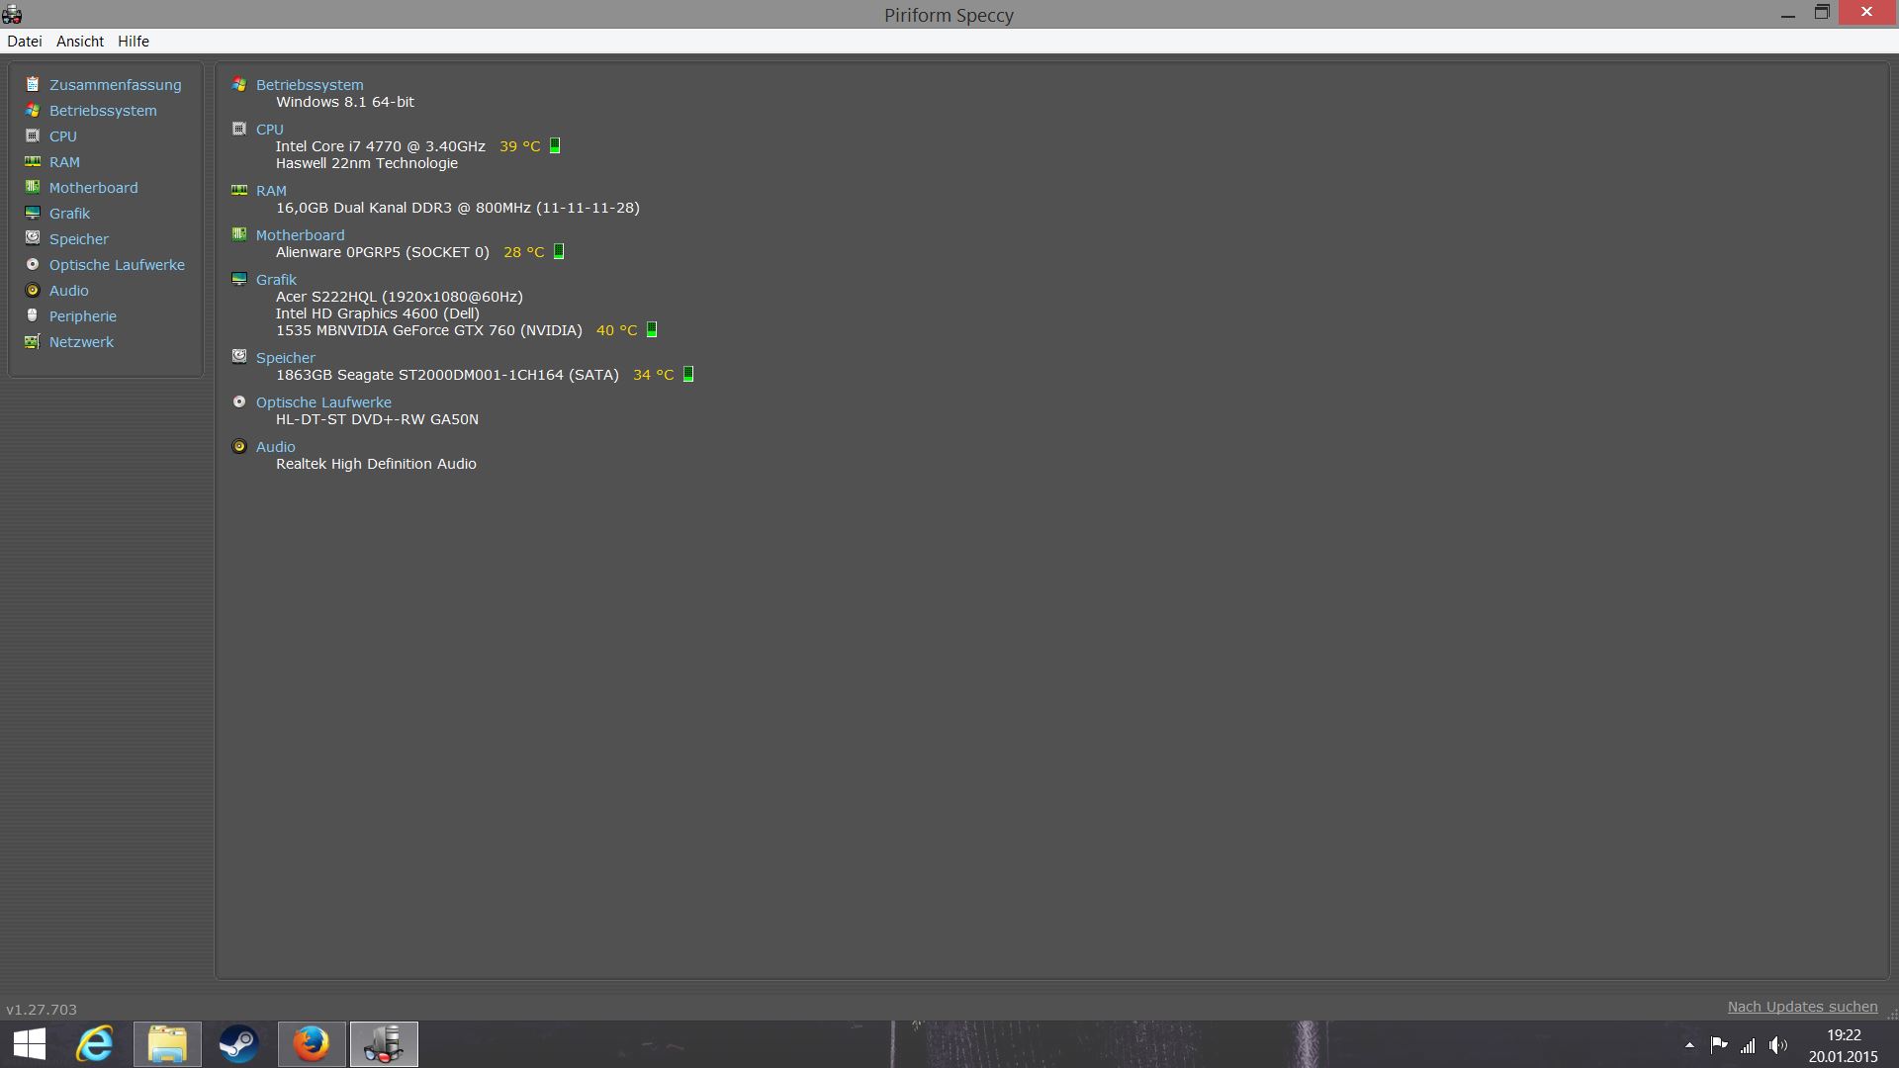Click the RAM icon in the sidebar
The width and height of the screenshot is (1899, 1068).
coord(33,162)
